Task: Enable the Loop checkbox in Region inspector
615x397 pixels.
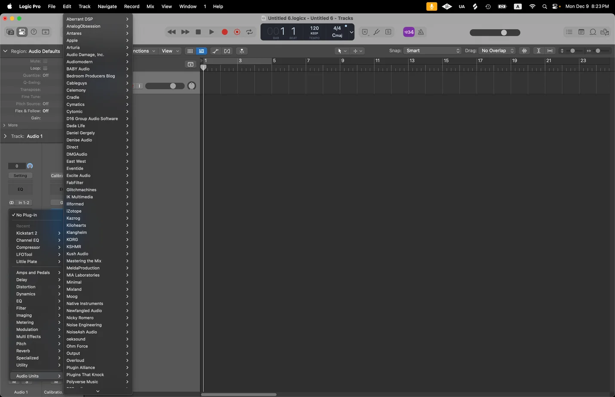Action: [45, 68]
